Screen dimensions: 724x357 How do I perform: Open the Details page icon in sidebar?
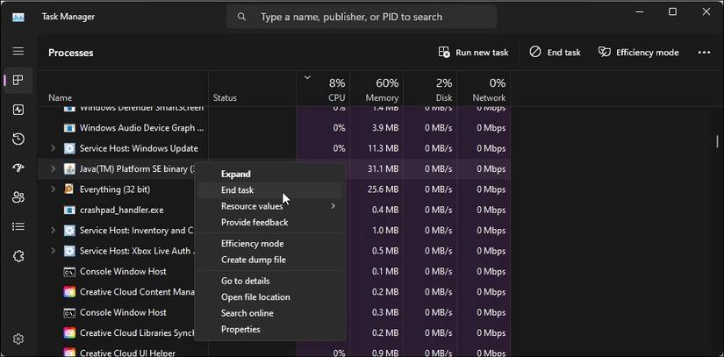click(x=18, y=226)
